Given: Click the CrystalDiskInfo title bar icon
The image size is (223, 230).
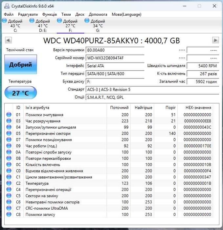Looking at the screenshot, I should click(7, 6).
